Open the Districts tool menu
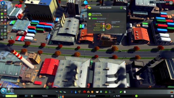 (x=65, y=92)
